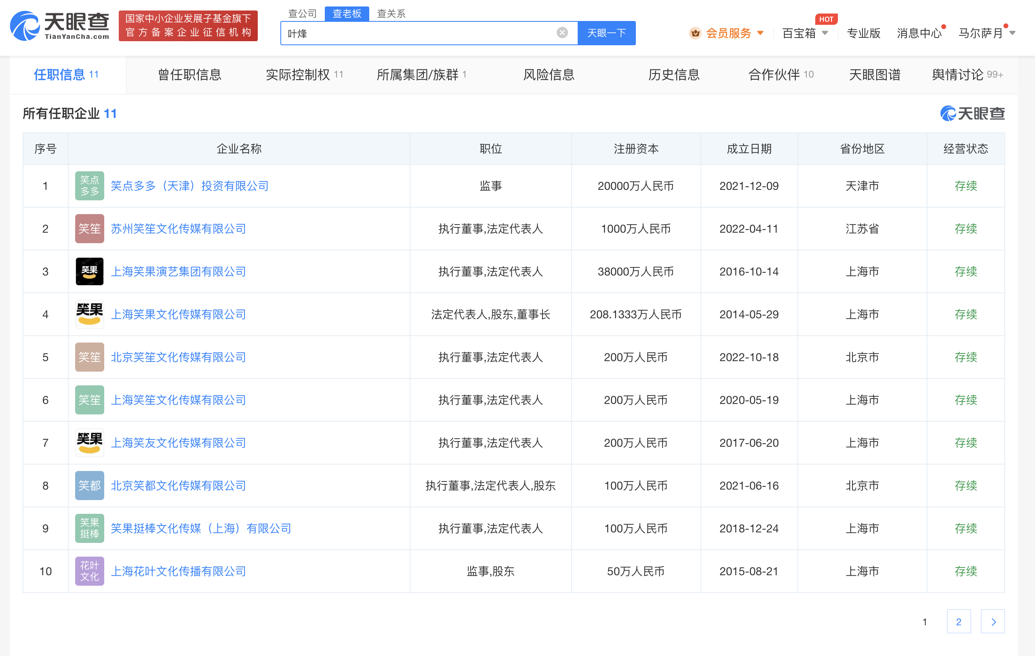1035x656 pixels.
Task: Click the 笑果挺棒 company avatar icon
Action: click(x=89, y=528)
